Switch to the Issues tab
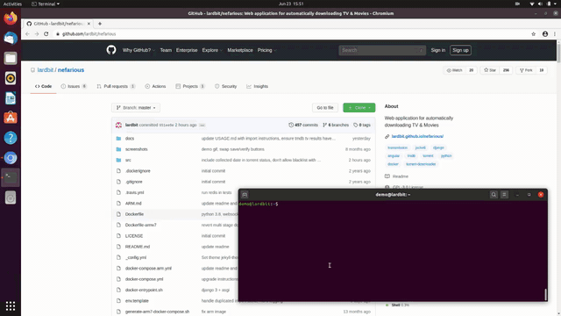 click(x=74, y=86)
